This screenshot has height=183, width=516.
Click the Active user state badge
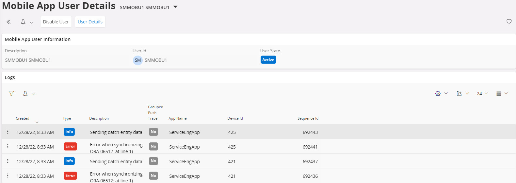click(x=268, y=60)
